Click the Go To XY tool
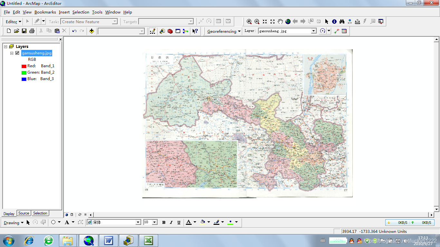This screenshot has width=440, height=247. click(x=350, y=22)
